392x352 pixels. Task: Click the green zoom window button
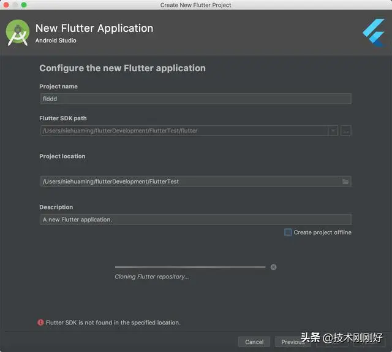24,5
